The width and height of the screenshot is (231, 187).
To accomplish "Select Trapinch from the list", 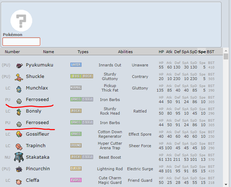I will (111, 146).
